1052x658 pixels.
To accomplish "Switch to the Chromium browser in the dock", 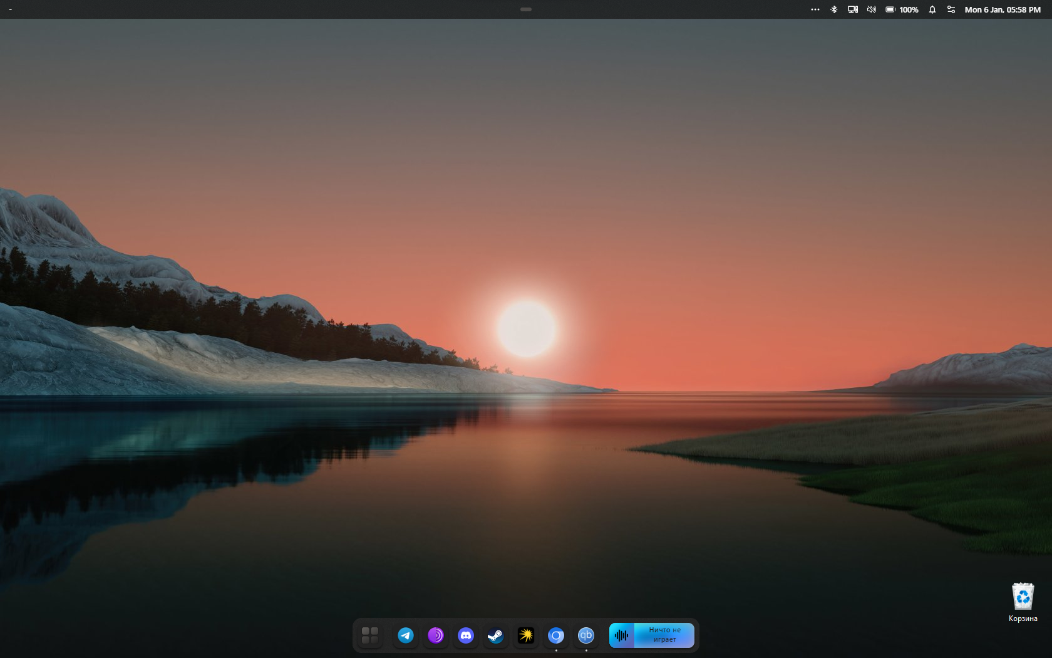I will coord(556,635).
